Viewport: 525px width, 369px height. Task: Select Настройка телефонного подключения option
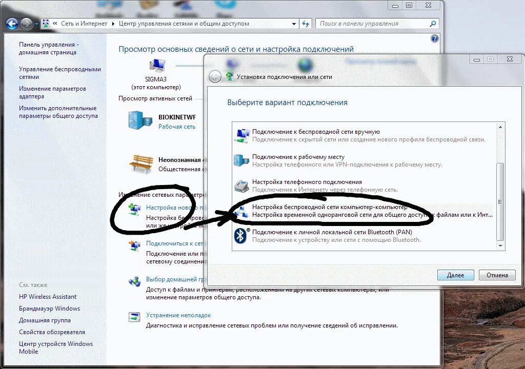tap(365, 186)
